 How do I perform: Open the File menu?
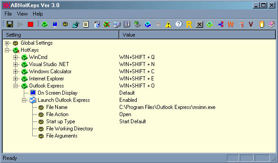8,14
